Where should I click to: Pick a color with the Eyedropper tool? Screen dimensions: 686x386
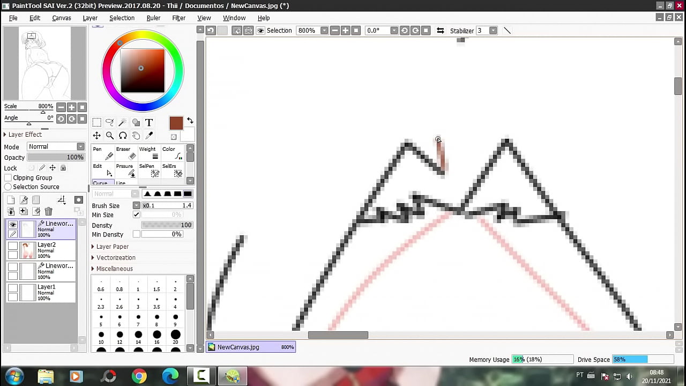149,135
